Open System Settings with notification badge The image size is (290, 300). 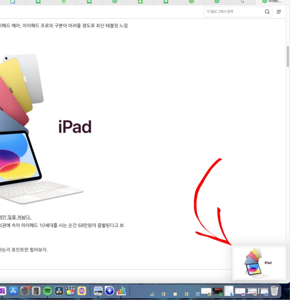point(25,291)
